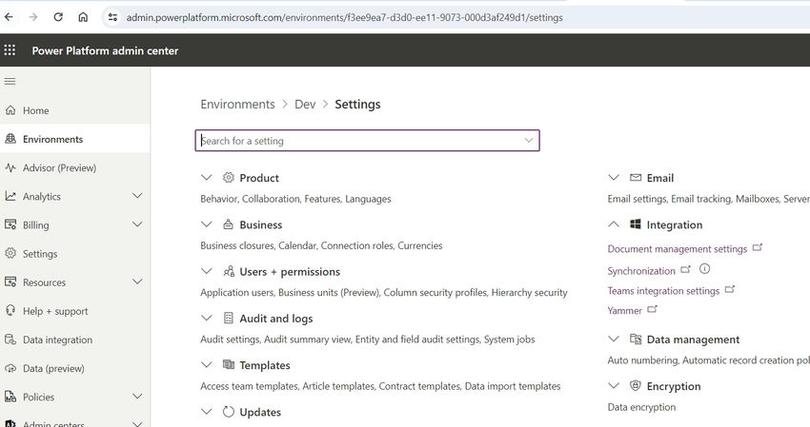Open the app launcher waffle icon
Image resolution: width=810 pixels, height=427 pixels.
pyautogui.click(x=10, y=50)
